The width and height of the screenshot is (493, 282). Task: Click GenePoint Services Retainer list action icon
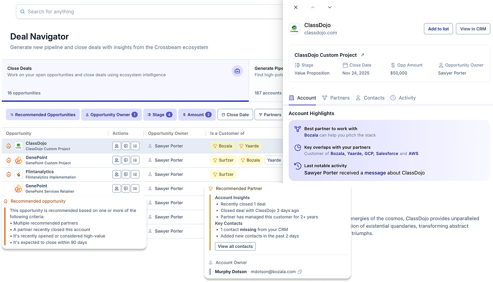[x=135, y=188]
